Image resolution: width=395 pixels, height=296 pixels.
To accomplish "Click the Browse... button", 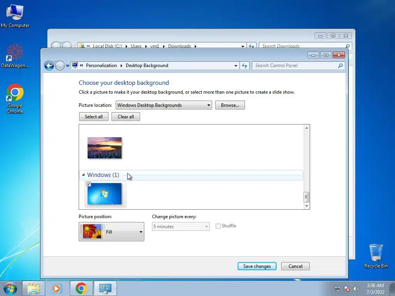I will (x=230, y=105).
